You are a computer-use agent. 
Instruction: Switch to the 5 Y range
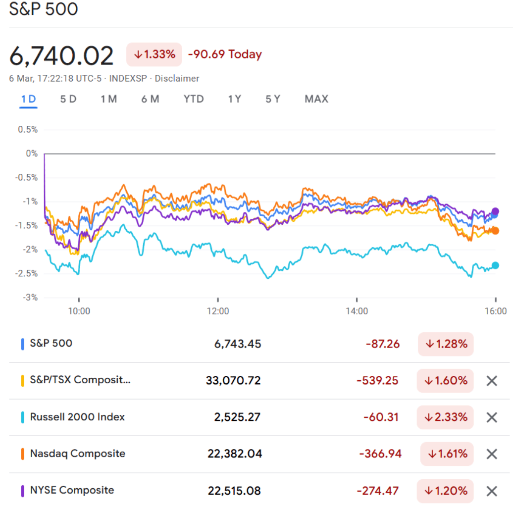tap(273, 99)
